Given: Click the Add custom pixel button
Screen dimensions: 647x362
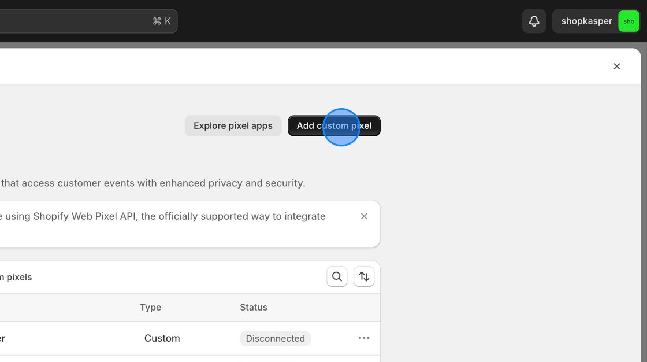Looking at the screenshot, I should coord(334,125).
